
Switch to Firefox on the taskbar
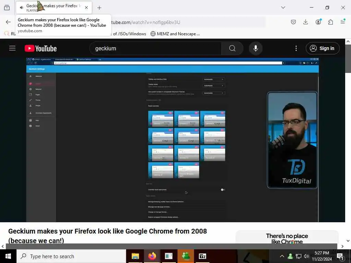tap(152, 256)
